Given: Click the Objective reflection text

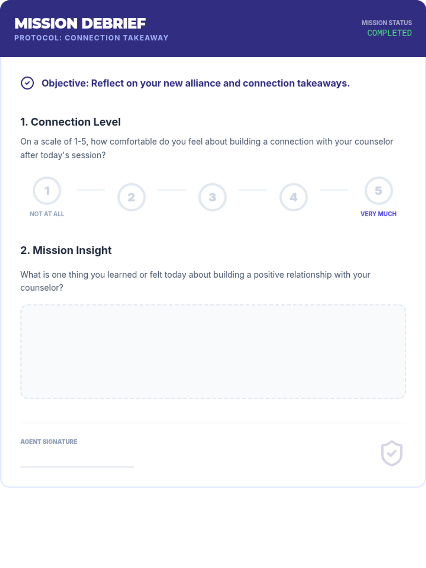Looking at the screenshot, I should click(196, 83).
